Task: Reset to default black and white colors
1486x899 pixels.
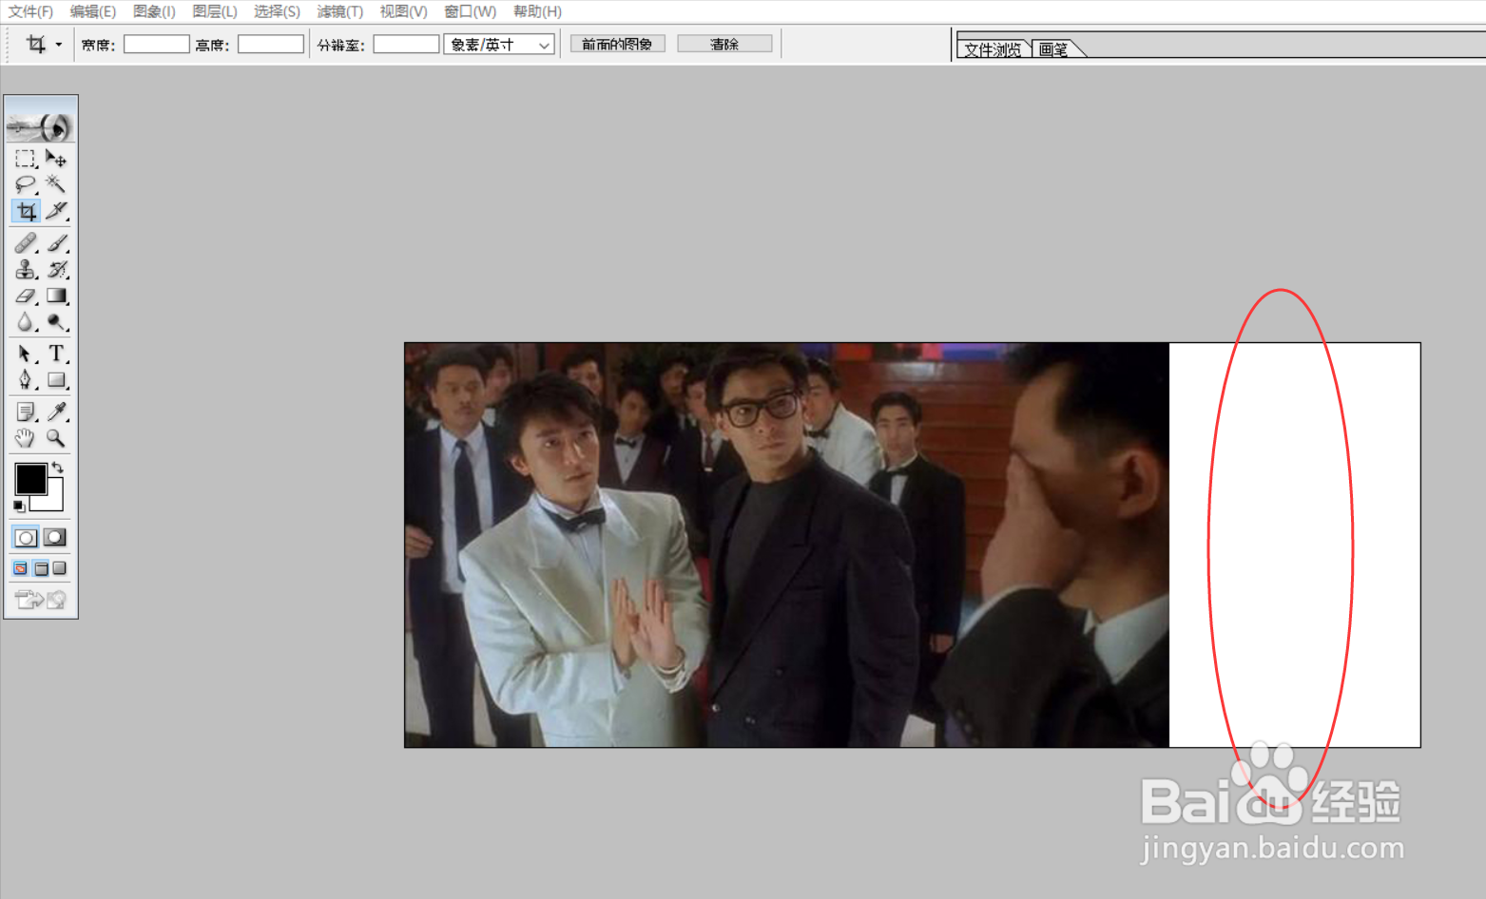Action: pyautogui.click(x=19, y=507)
